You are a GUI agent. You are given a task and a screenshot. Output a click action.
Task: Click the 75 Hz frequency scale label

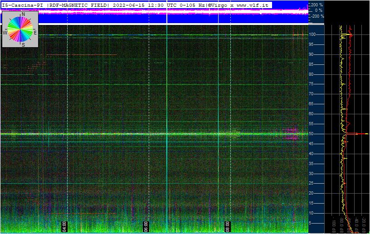pos(312,84)
